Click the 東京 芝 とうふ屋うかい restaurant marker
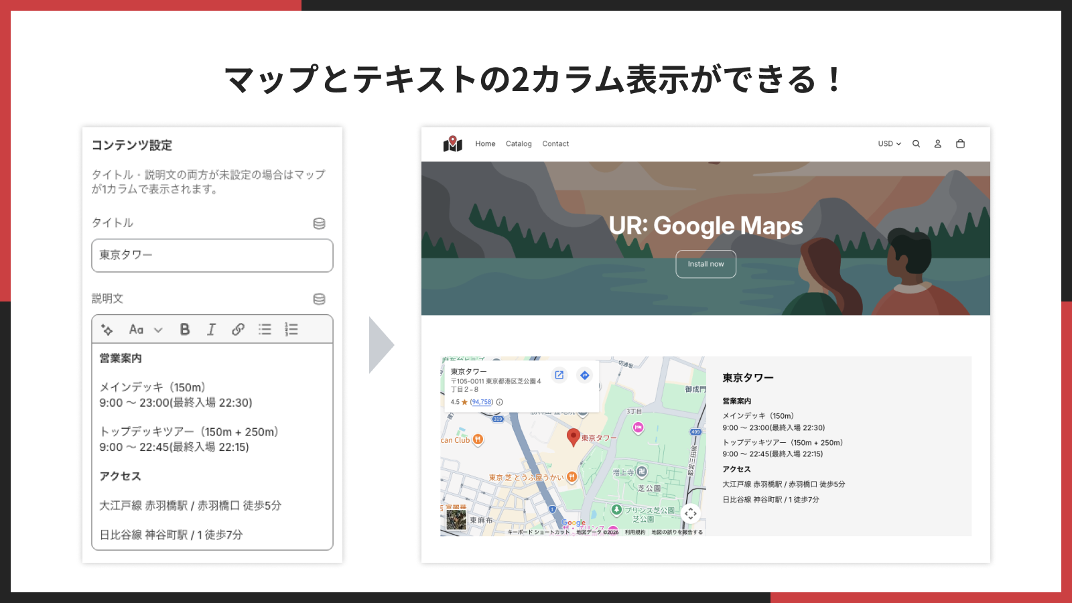Image resolution: width=1072 pixels, height=603 pixels. click(572, 477)
